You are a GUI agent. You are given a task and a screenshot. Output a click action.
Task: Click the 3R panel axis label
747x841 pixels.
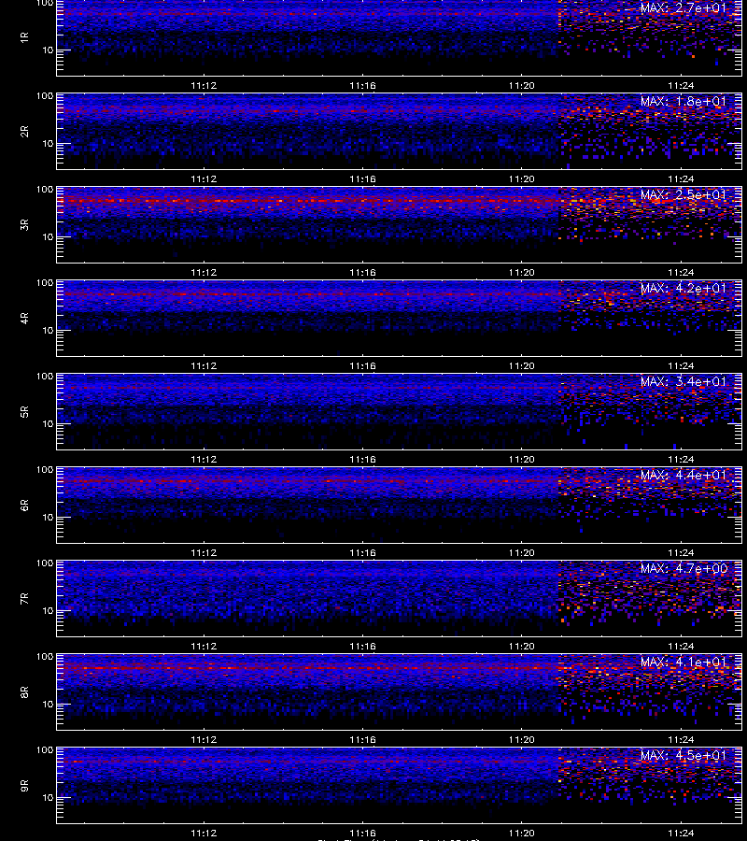(24, 224)
